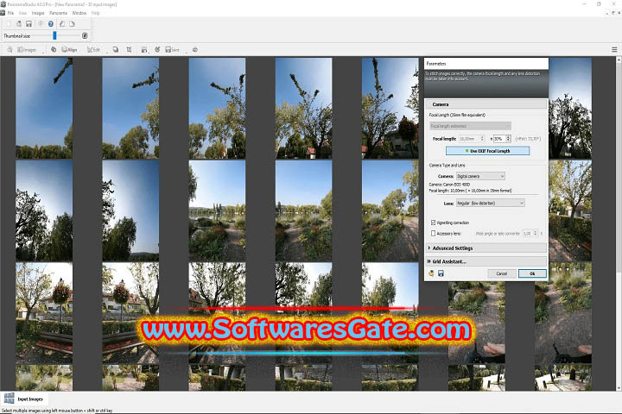
Task: Click the greyed-out info icon beside Help
Action: click(x=41, y=24)
